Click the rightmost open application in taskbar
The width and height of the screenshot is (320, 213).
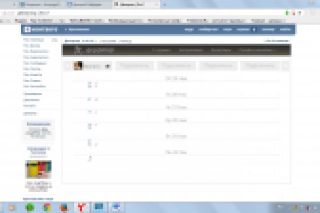[116, 207]
